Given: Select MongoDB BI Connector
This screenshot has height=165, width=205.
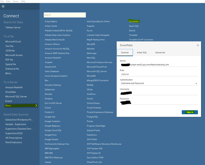Looking at the screenshot, I should [98, 81].
